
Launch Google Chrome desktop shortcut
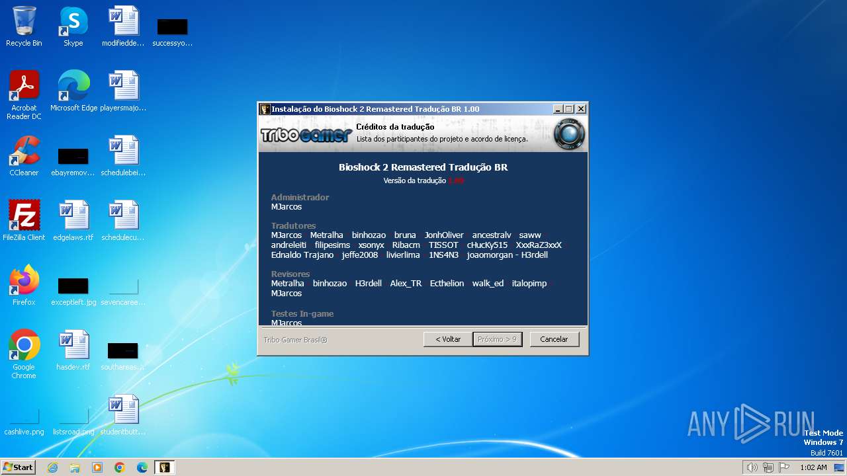24,354
